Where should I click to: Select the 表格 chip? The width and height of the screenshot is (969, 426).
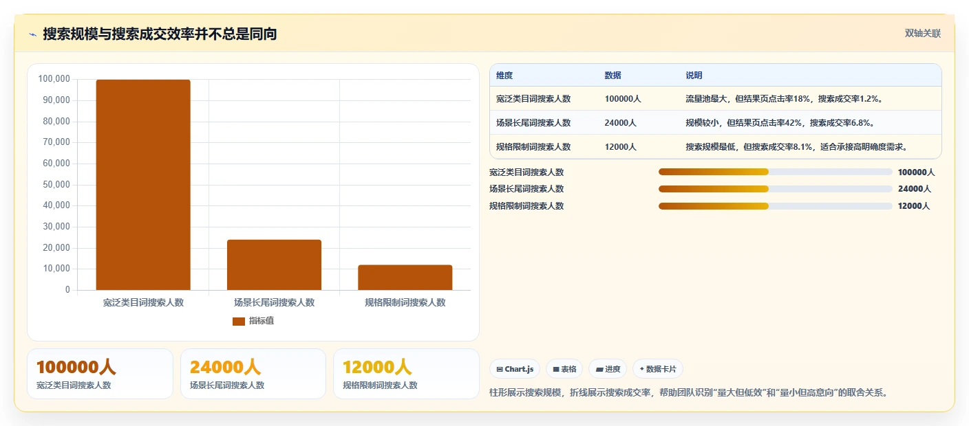564,369
